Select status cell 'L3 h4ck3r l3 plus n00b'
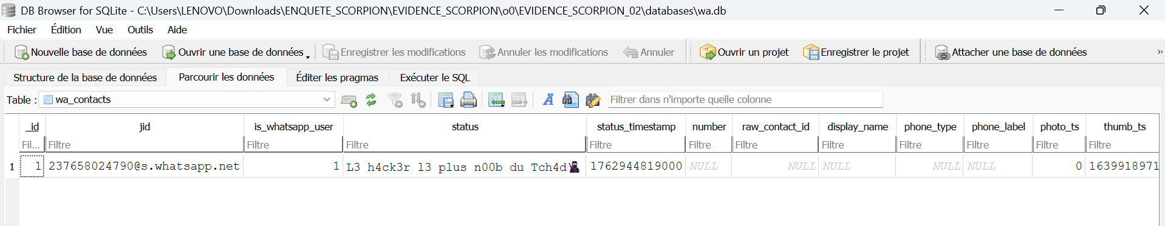Image resolution: width=1165 pixels, height=226 pixels. pos(465,166)
